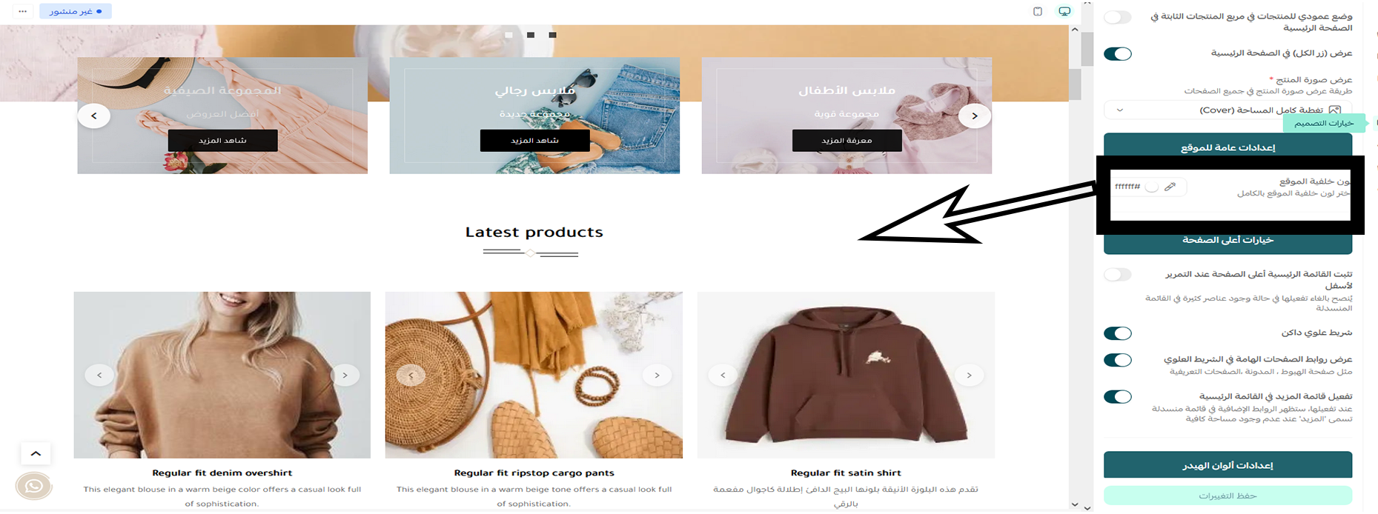
Task: Enable تثبيت القائمة الرئيسية أعلى الصفحة toggle
Action: [x=1118, y=275]
